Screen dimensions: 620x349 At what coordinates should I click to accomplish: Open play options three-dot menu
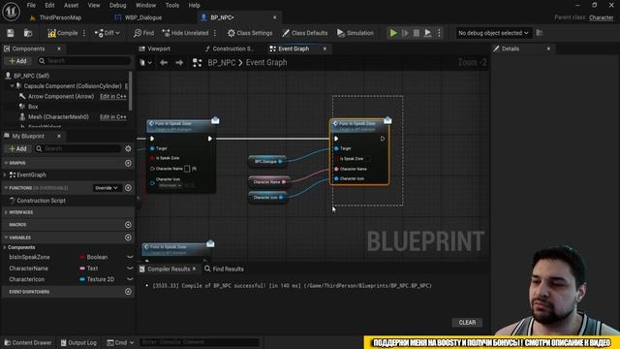[439, 33]
